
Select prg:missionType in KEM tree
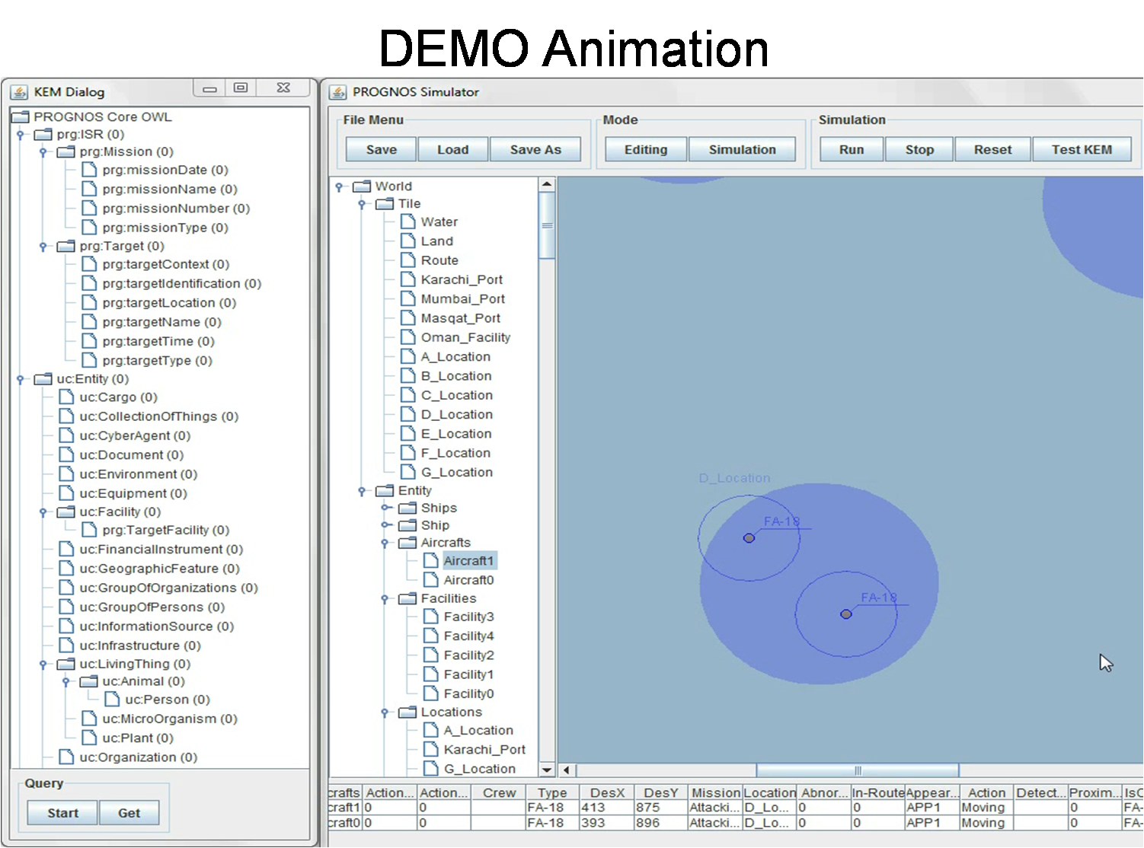[x=165, y=228]
